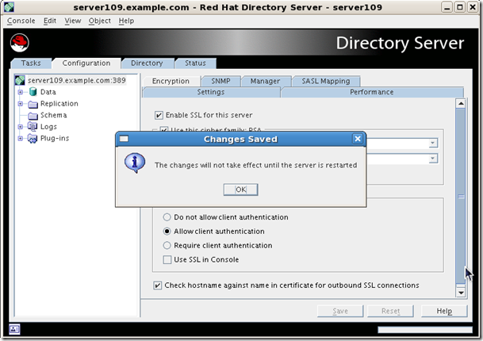Click the Plug-ins tree icon
The height and width of the screenshot is (341, 483).
click(33, 138)
